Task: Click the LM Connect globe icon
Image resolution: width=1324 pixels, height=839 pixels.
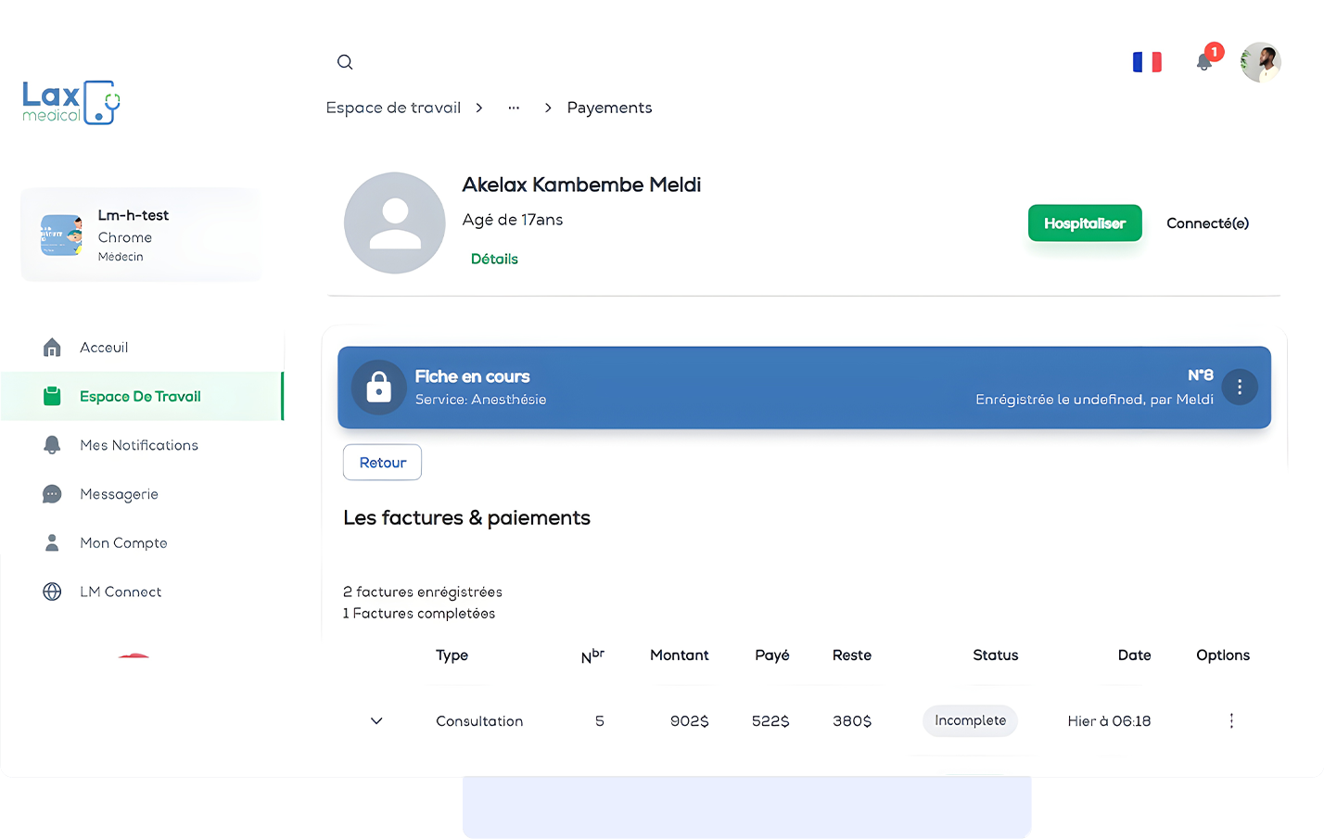Action: [x=52, y=592]
